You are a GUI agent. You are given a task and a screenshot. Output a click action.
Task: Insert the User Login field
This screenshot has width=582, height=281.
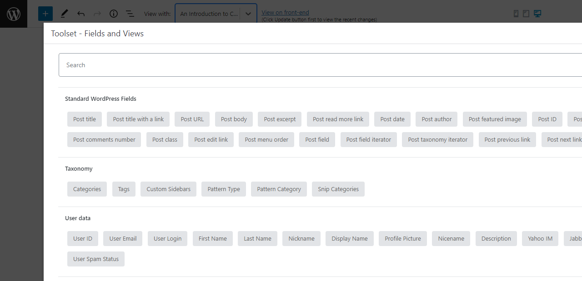tap(167, 238)
